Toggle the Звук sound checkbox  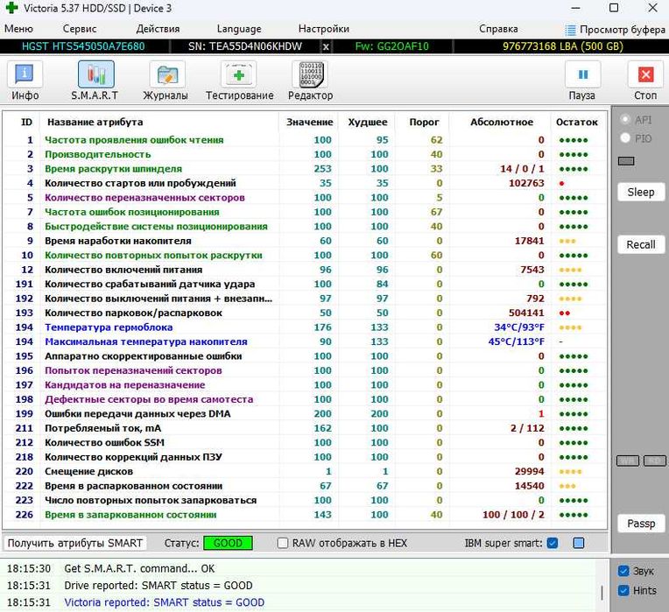(x=623, y=571)
